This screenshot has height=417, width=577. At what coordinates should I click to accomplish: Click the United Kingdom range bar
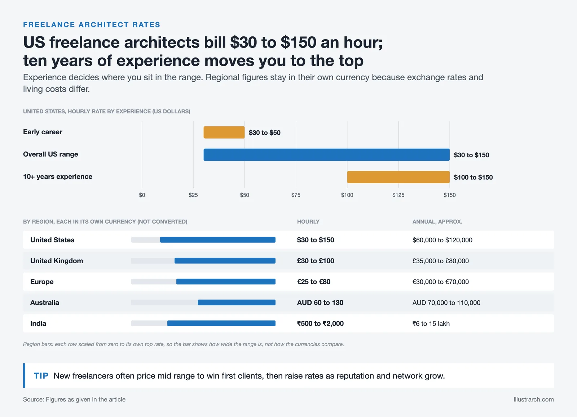click(x=225, y=261)
